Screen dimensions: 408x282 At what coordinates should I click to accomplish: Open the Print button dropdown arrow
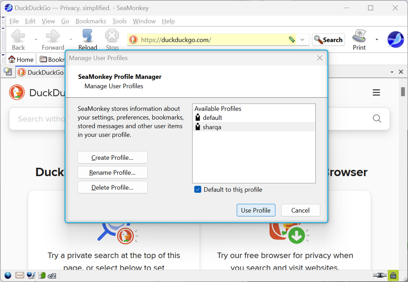pos(377,39)
